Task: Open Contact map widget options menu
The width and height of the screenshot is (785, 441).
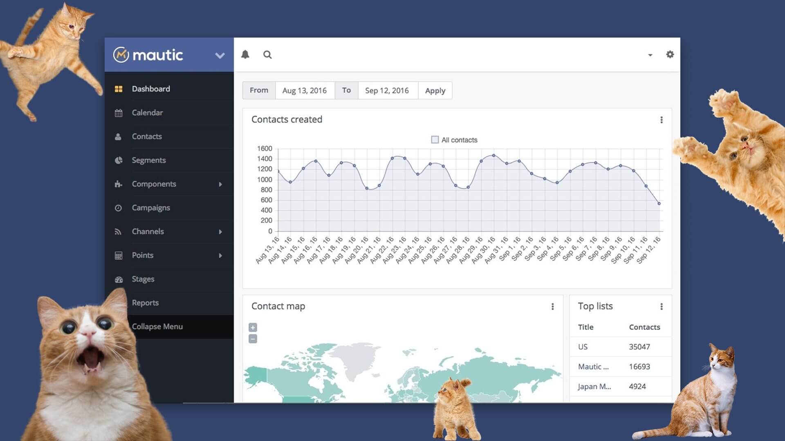Action: click(553, 306)
